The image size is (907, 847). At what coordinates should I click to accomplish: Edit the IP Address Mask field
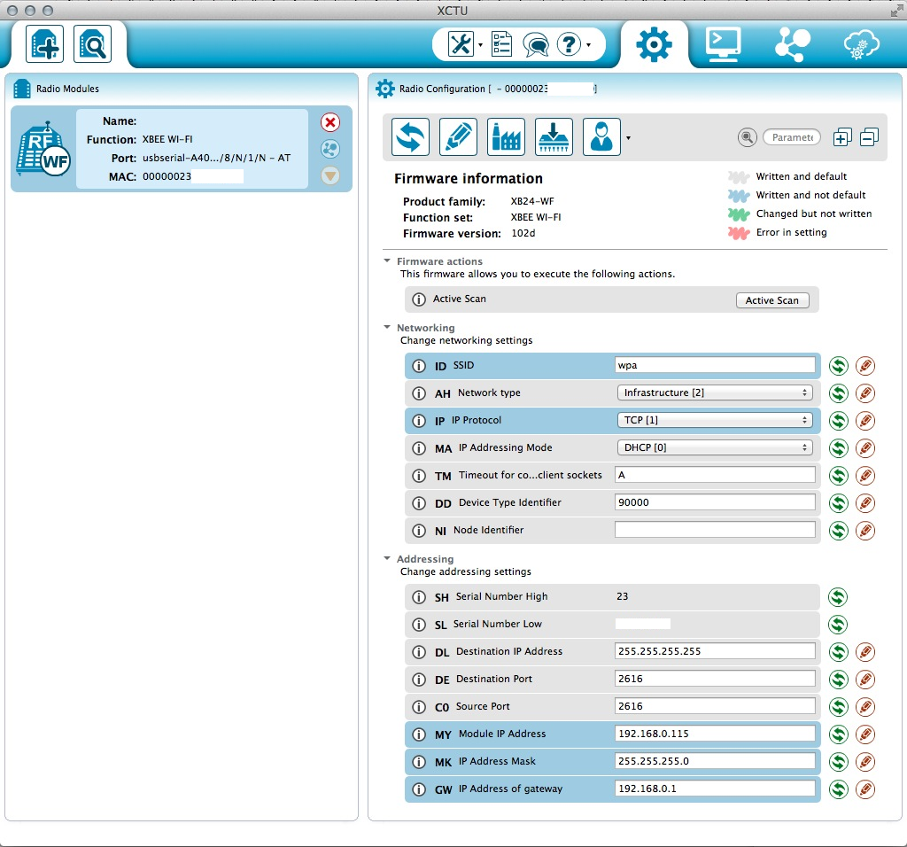click(x=715, y=761)
